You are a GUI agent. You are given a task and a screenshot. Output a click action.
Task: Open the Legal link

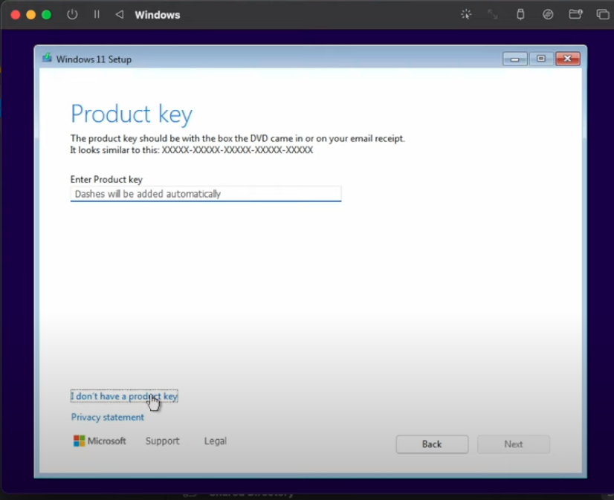pyautogui.click(x=216, y=441)
